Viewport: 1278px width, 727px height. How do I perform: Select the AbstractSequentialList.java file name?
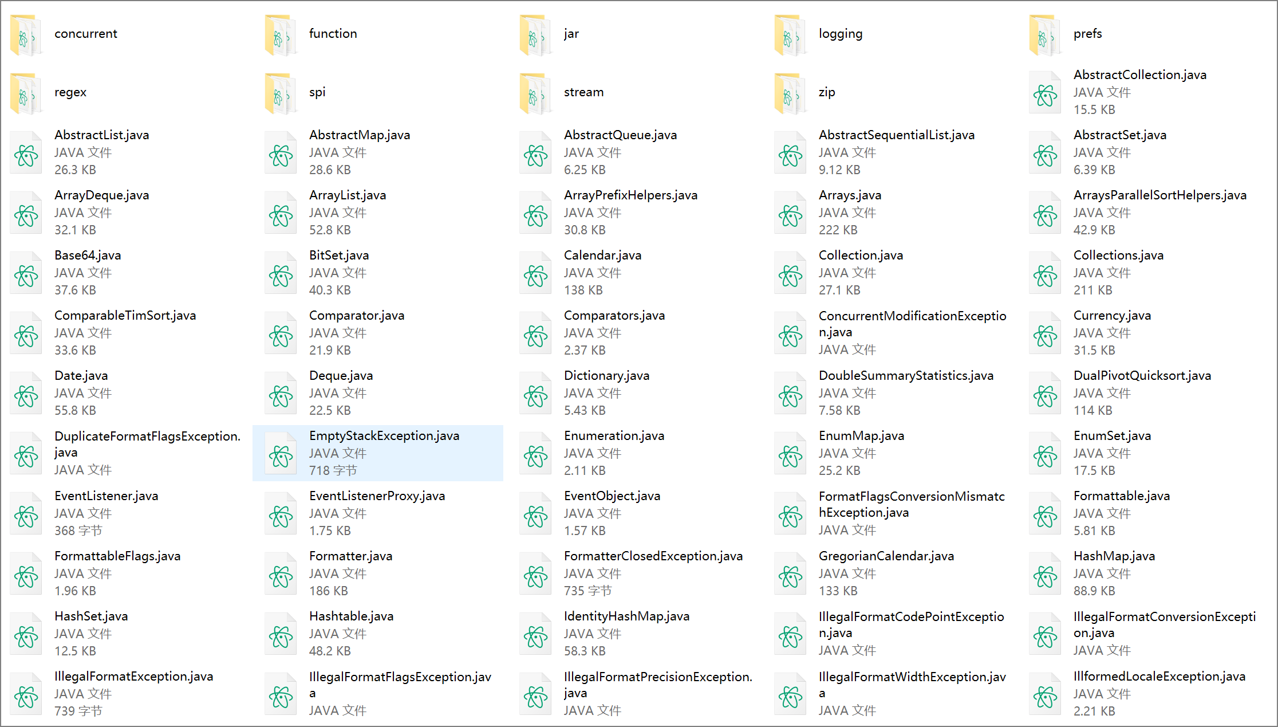coord(897,135)
